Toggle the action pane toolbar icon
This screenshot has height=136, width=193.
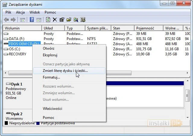[x=39, y=20]
